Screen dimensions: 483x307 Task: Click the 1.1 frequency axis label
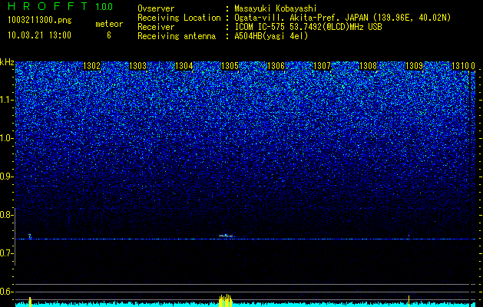[x=7, y=100]
